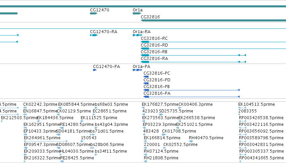Select protein CG12470-PA label
Image resolution: width=286 pixels, height=163 pixels.
pyautogui.click(x=107, y=67)
